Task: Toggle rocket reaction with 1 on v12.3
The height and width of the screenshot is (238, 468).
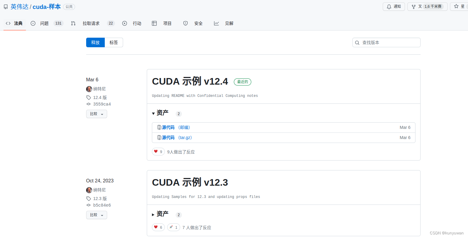Action: click(174, 228)
